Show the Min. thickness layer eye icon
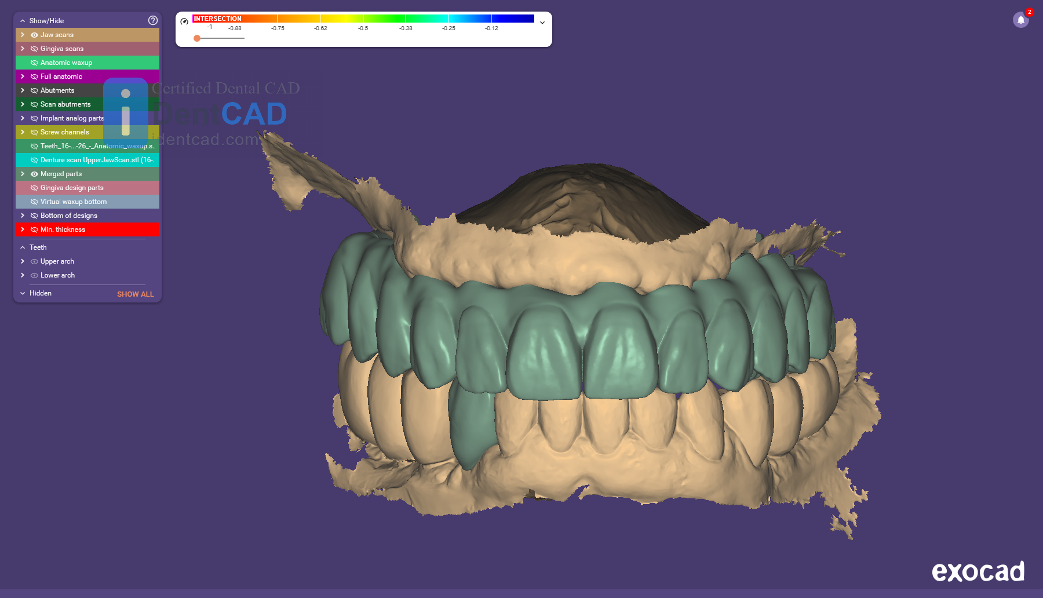1043x598 pixels. coord(34,229)
